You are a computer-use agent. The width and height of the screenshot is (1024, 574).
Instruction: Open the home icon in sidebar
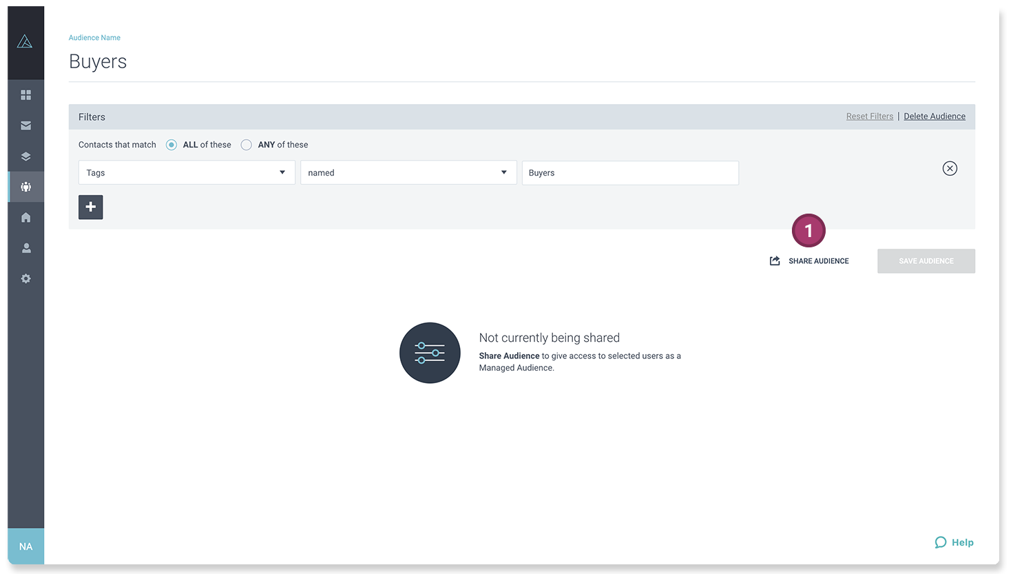click(x=25, y=218)
